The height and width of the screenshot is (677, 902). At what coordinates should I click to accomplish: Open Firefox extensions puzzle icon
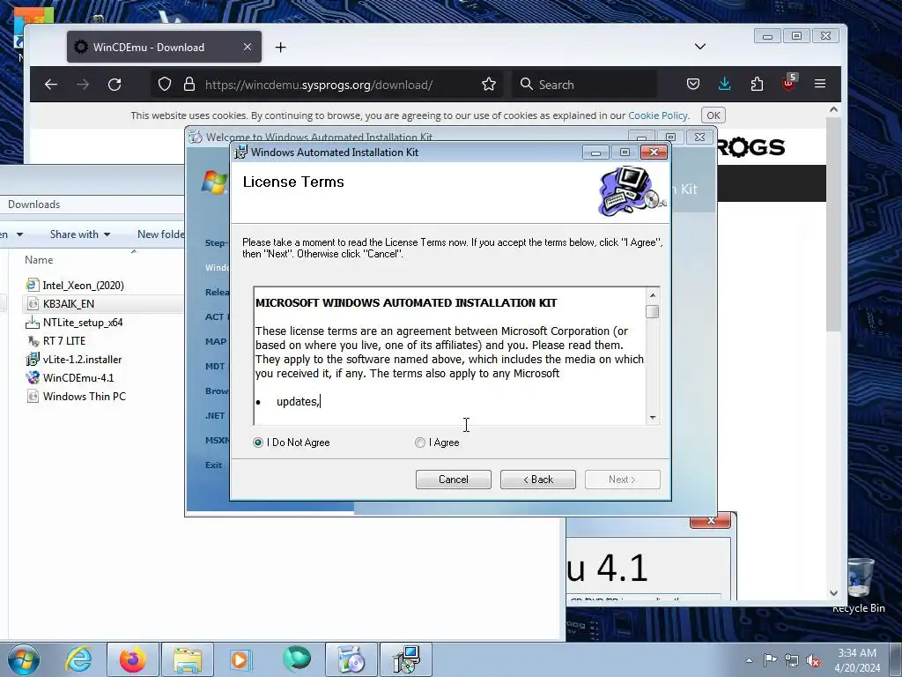[757, 85]
